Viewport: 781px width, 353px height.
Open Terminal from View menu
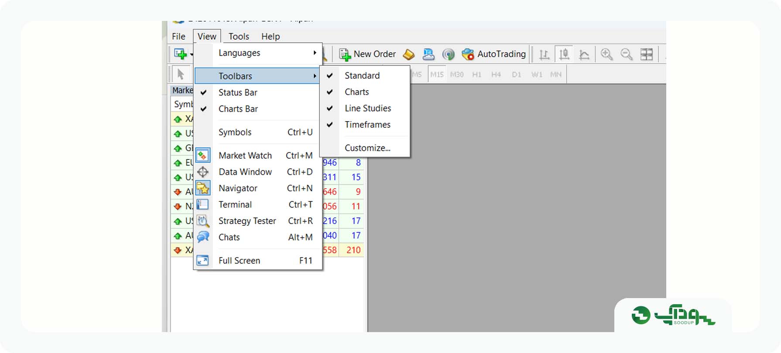click(258, 205)
